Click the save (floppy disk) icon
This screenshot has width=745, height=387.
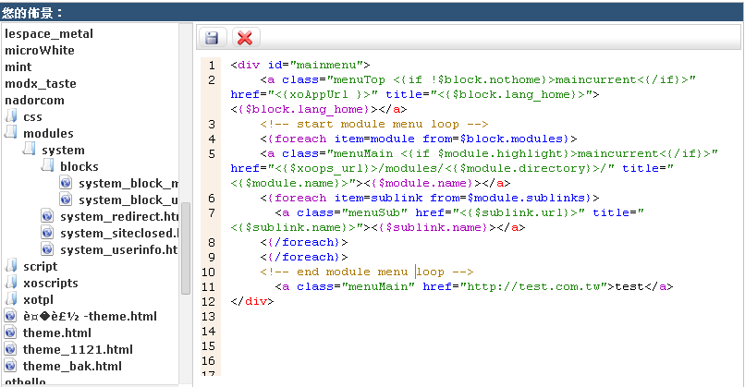pyautogui.click(x=212, y=37)
